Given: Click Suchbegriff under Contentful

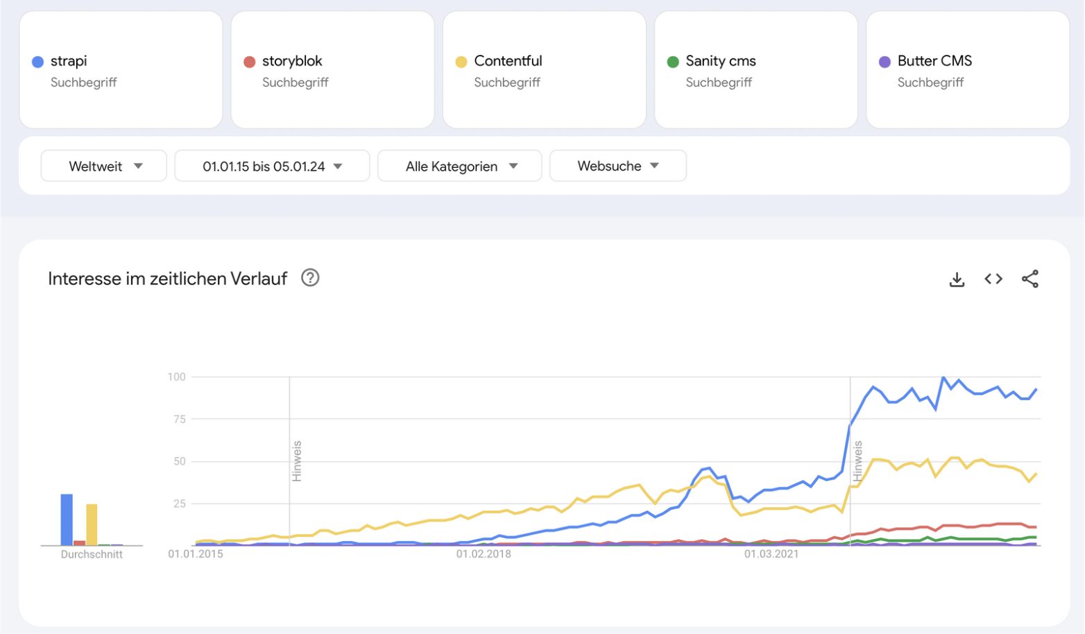Looking at the screenshot, I should (507, 83).
